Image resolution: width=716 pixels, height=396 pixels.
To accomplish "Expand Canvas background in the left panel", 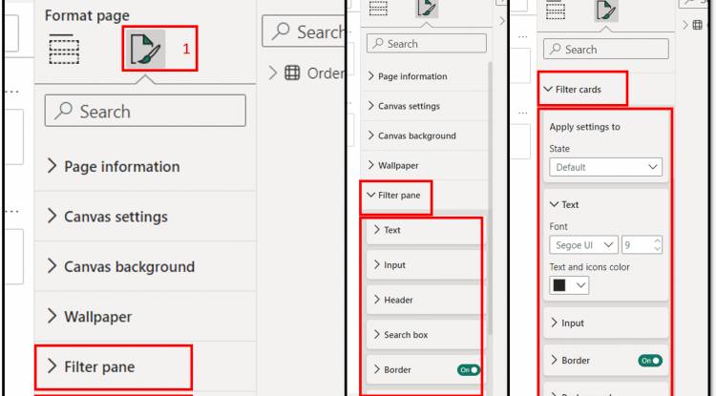I will click(x=145, y=266).
